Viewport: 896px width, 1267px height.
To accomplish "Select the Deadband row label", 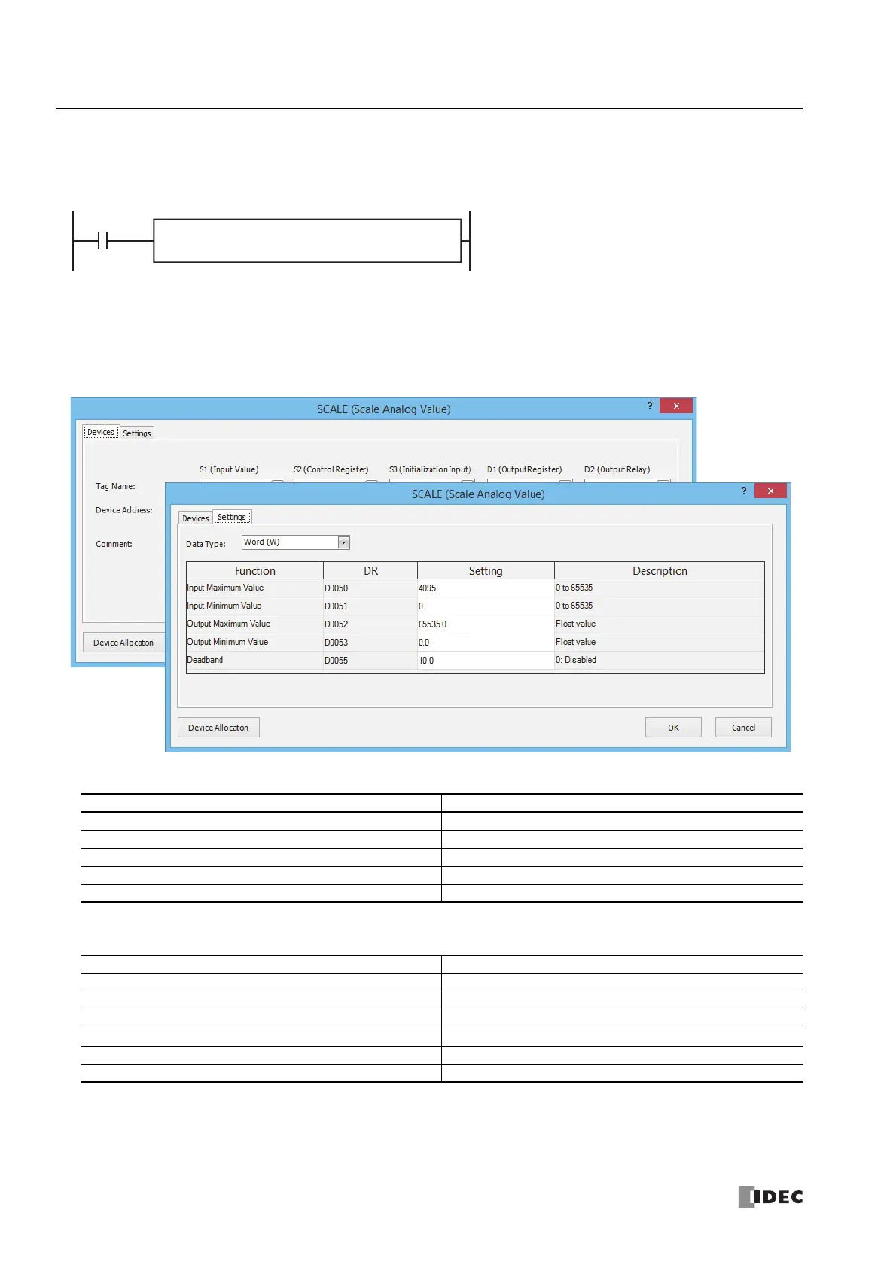I will pos(205,660).
